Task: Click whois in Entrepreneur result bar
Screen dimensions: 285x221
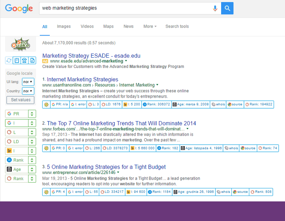Action: [x=223, y=192]
